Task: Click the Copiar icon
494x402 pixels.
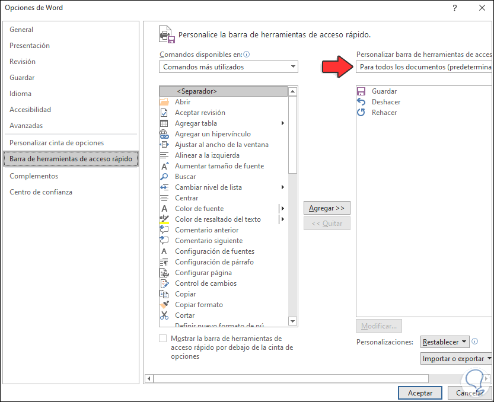Action: tap(164, 294)
